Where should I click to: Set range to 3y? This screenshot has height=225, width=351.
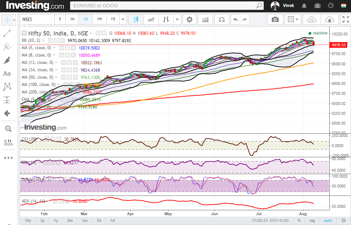[42, 220]
